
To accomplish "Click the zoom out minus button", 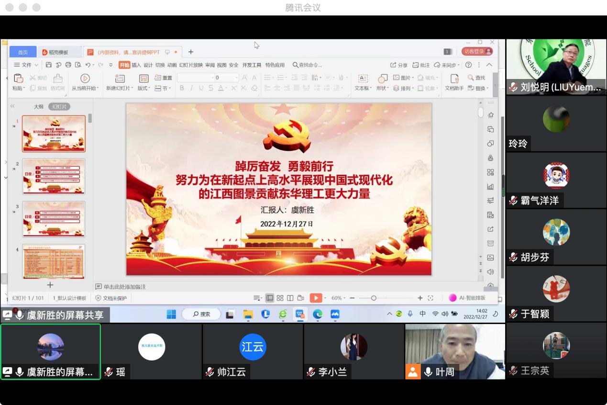I will [x=352, y=298].
